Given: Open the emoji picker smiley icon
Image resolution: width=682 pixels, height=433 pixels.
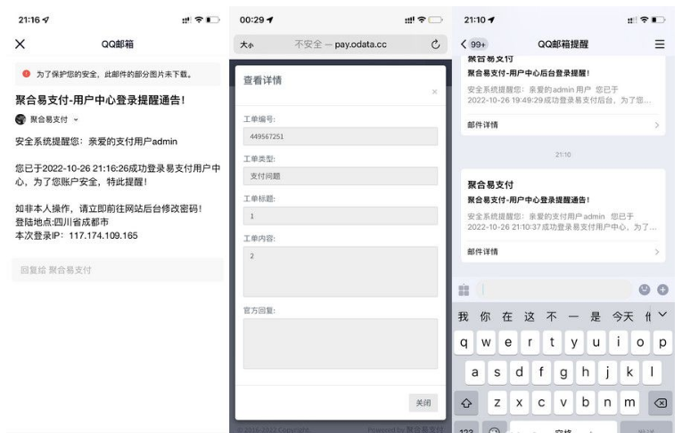Looking at the screenshot, I should [x=645, y=290].
